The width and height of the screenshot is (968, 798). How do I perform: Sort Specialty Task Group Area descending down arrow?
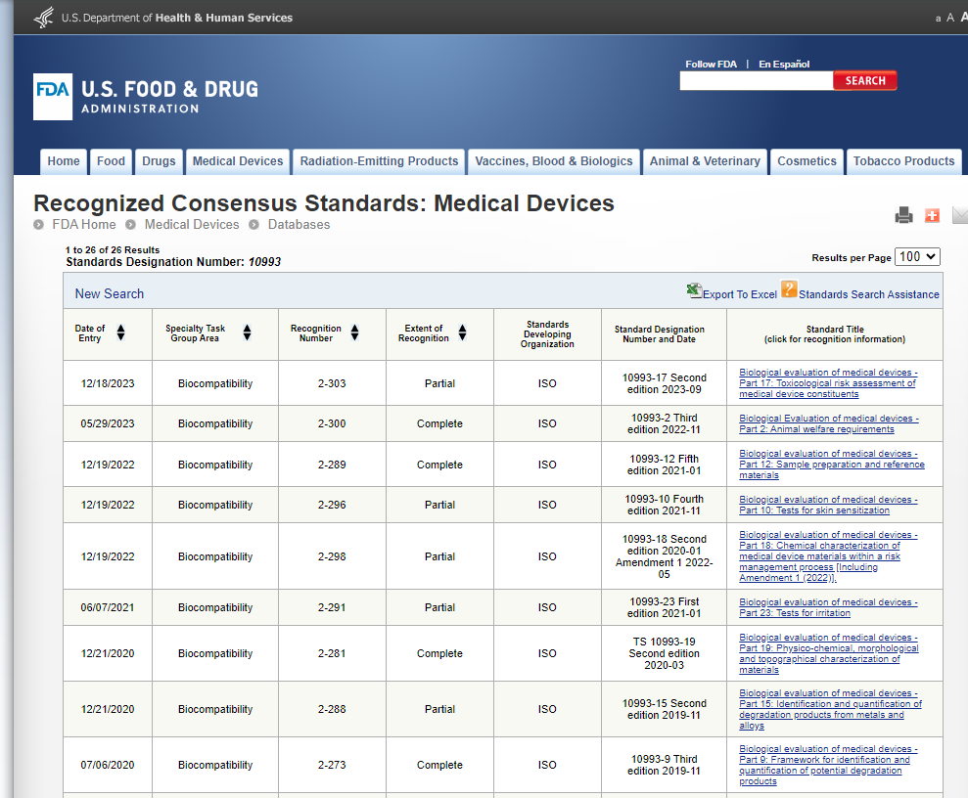pyautogui.click(x=247, y=336)
